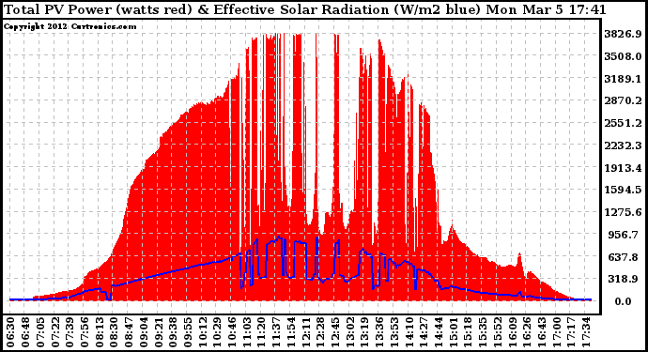Select the 07:56 time label
Image resolution: width=648 pixels, height=352 pixels.
[x=85, y=332]
